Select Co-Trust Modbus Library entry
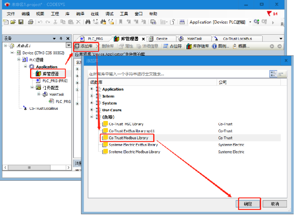This screenshot has height=215, width=294. click(129, 138)
